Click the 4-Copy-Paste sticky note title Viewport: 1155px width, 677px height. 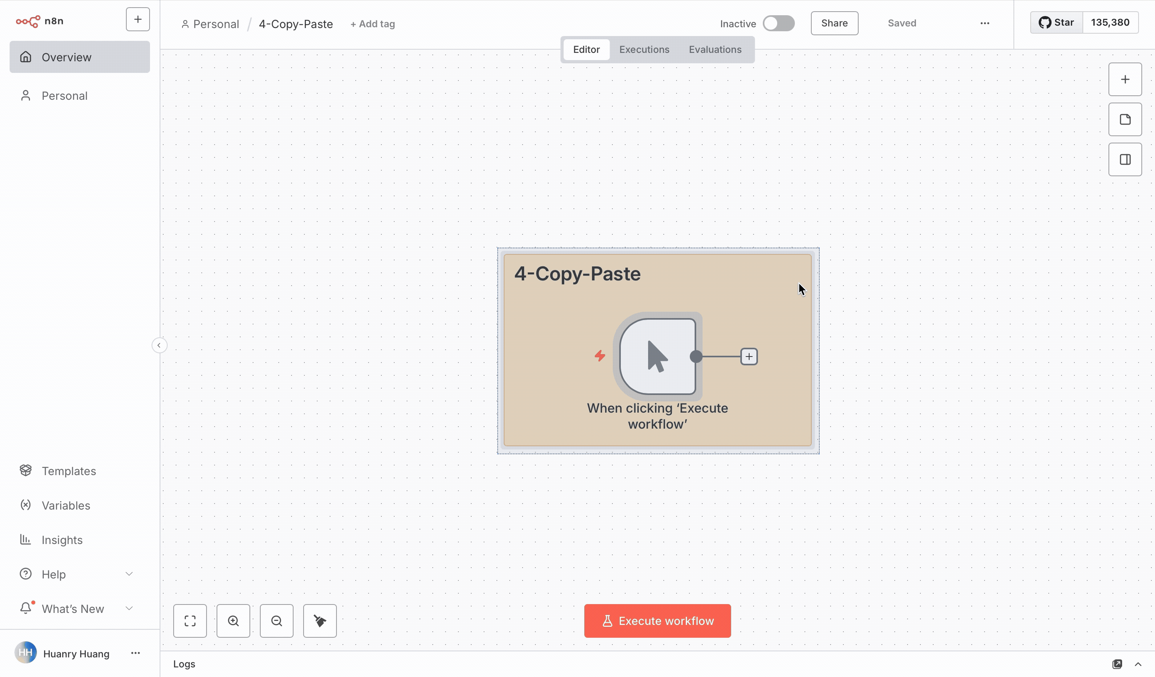577,274
